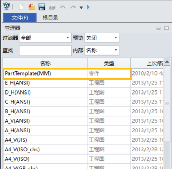Select the A4_V(ISO_chs) row
Screen dimensions: 172x169
pyautogui.click(x=83, y=150)
